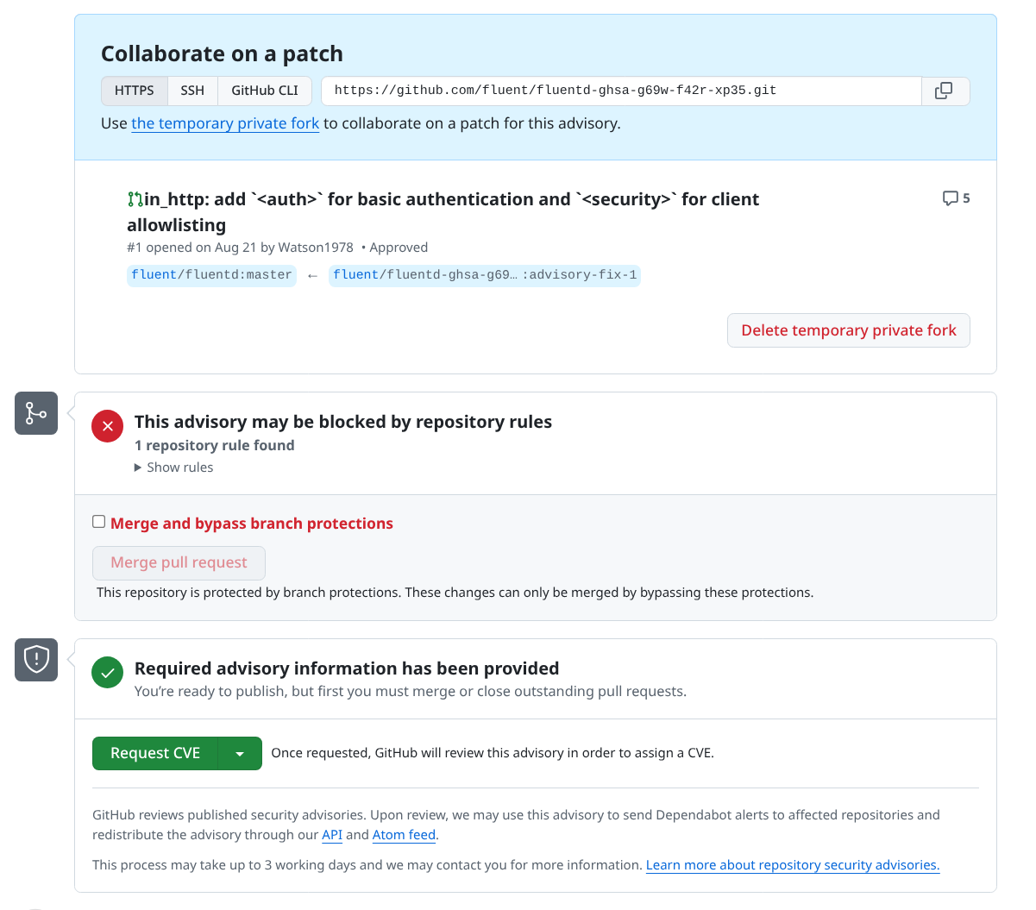This screenshot has width=1036, height=910.
Task: Expand the Show rules disclosure
Action: (x=174, y=468)
